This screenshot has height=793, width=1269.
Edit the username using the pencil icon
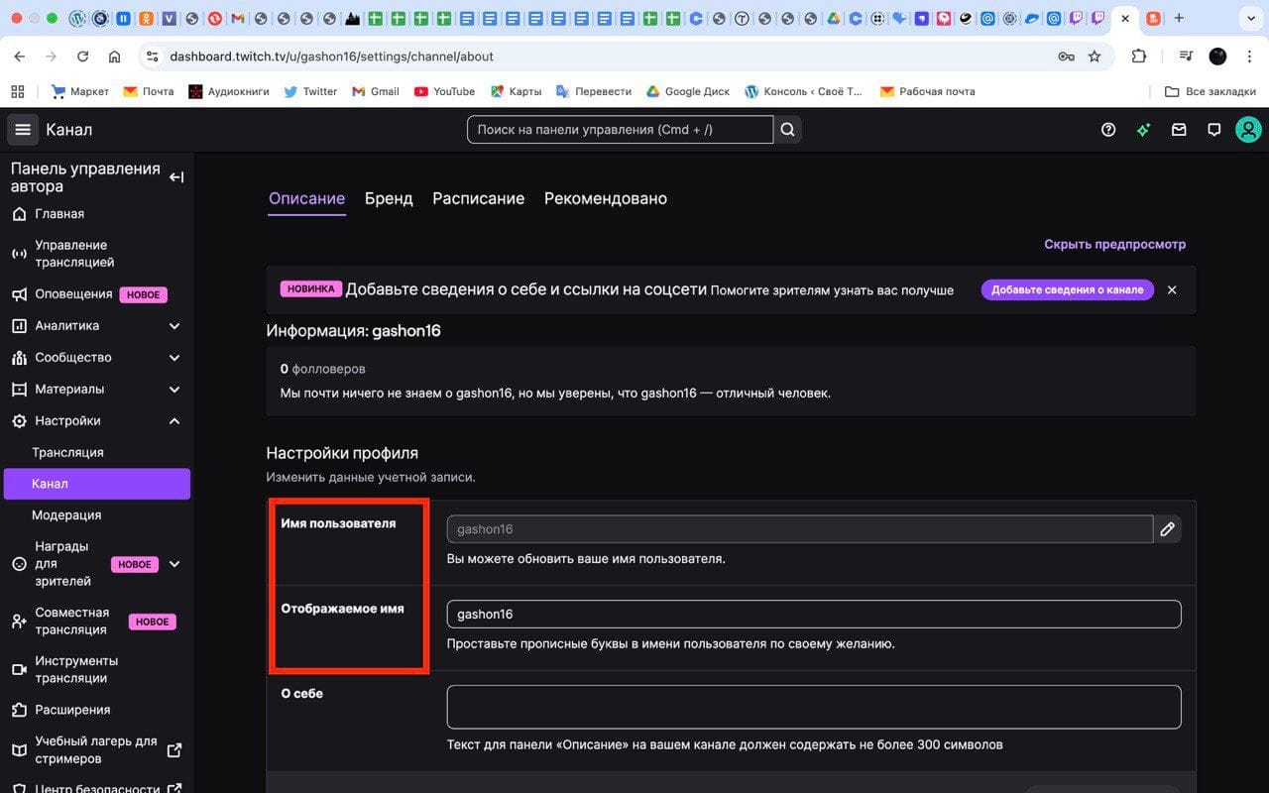pyautogui.click(x=1167, y=528)
